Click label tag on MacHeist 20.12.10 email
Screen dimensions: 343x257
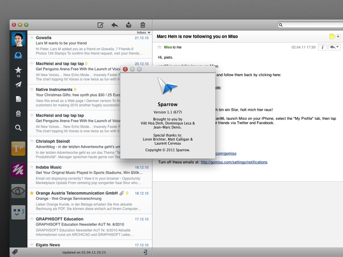[x=86, y=64]
